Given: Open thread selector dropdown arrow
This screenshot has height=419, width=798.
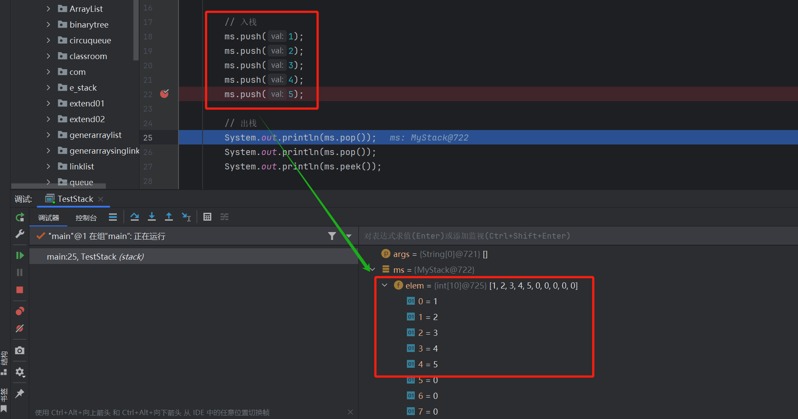Looking at the screenshot, I should click(x=349, y=236).
